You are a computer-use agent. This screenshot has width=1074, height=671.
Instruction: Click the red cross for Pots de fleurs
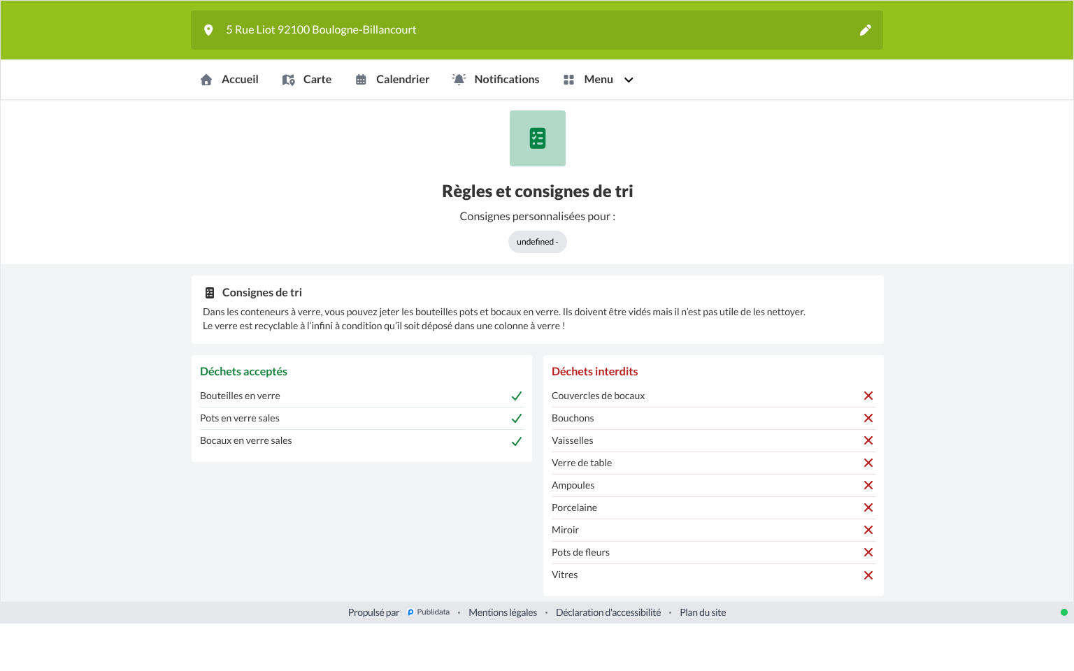coord(868,552)
